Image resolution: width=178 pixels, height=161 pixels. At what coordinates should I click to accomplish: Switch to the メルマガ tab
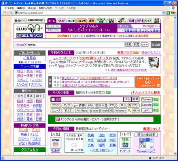click(x=81, y=21)
